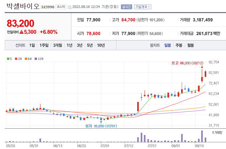
Task: Click the red up-triangle change icon
Action: click(x=21, y=32)
